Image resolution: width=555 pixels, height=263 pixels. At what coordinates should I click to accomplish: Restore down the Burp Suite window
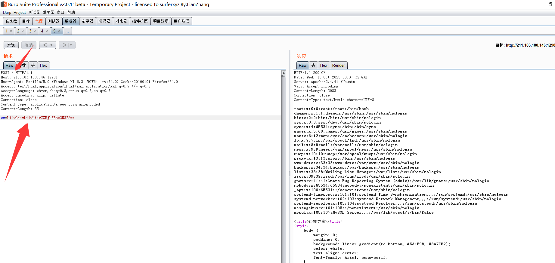tap(550, 4)
